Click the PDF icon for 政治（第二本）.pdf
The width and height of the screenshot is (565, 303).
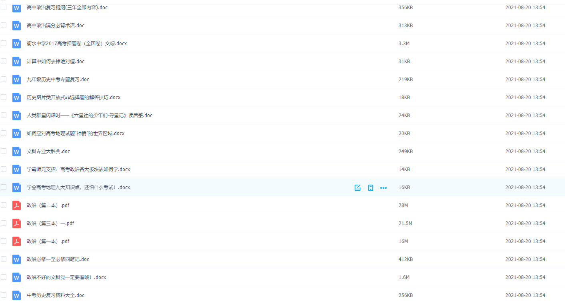click(16, 205)
